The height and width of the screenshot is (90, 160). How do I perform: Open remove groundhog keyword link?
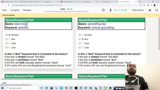[103, 27]
